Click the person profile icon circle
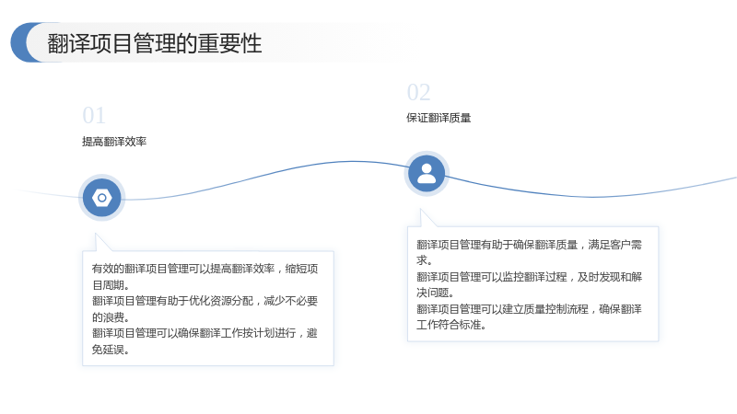 tap(427, 174)
